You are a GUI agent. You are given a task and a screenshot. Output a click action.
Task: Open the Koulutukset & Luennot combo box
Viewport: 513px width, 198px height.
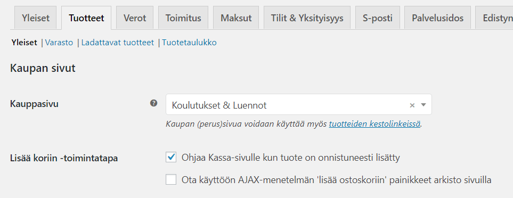pyautogui.click(x=298, y=104)
